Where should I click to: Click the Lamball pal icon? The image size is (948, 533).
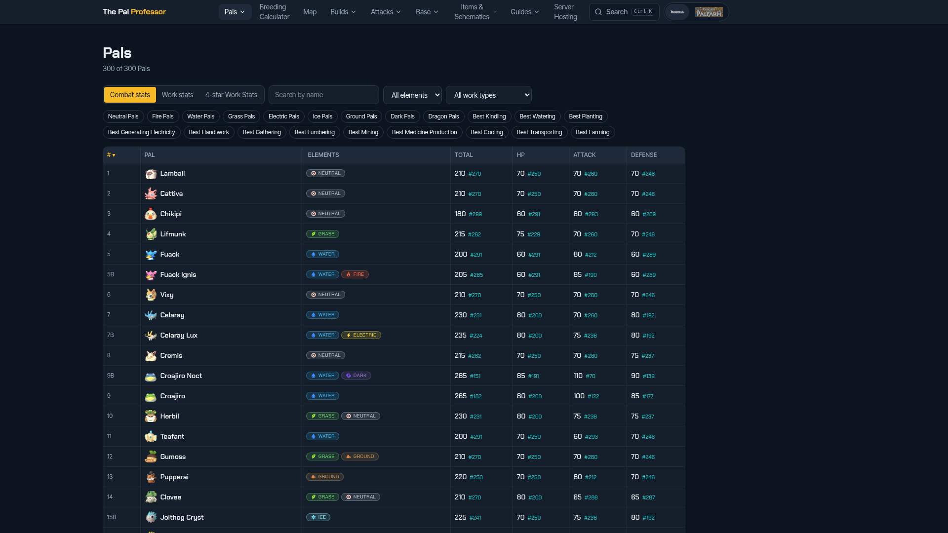[x=151, y=174]
